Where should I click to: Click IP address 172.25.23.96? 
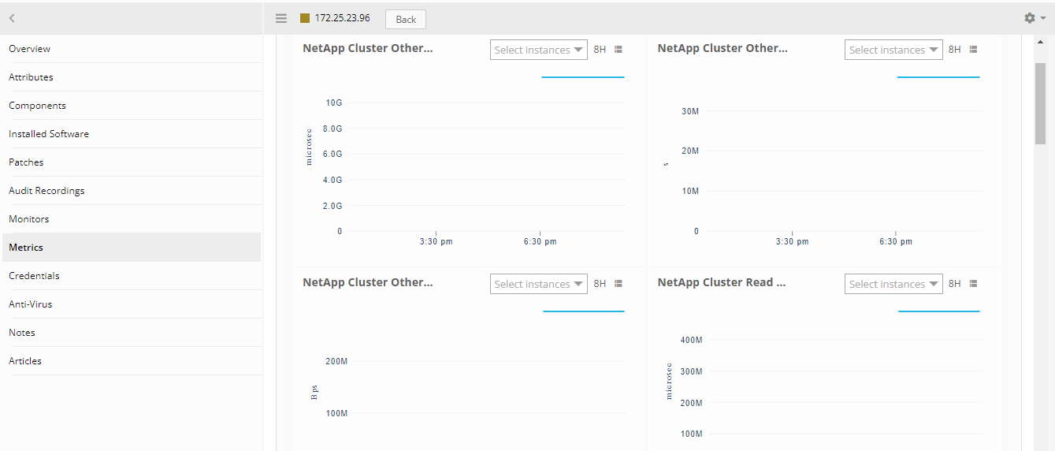pos(342,18)
